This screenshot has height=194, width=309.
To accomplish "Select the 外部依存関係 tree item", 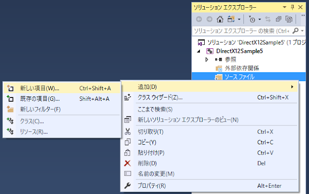I will [242, 68].
